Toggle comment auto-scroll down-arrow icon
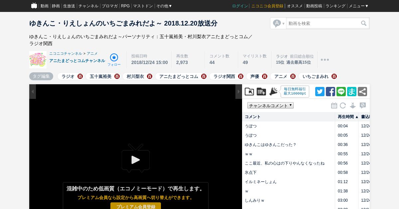 [353, 105]
